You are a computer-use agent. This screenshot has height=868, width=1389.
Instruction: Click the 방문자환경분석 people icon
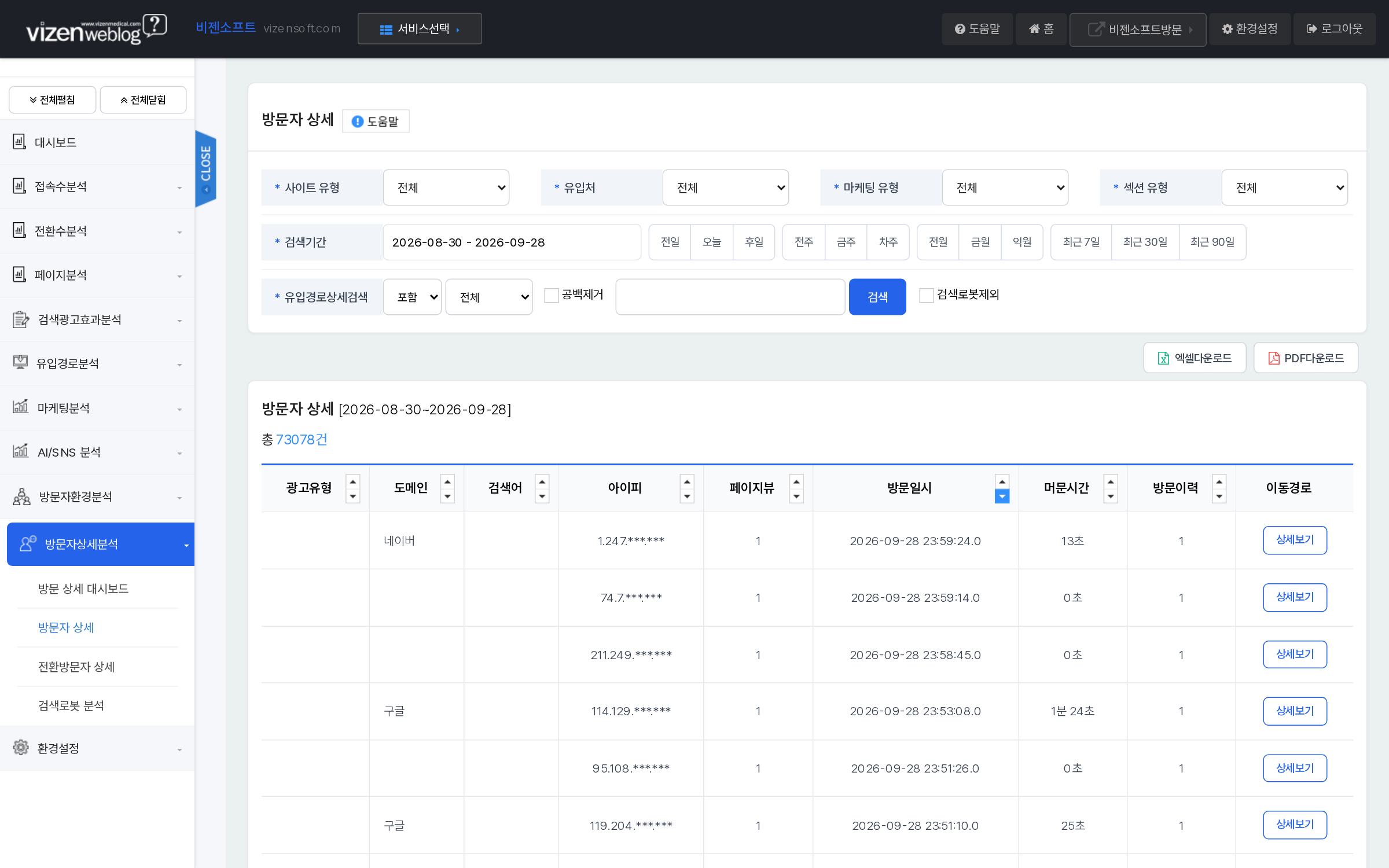pyautogui.click(x=21, y=496)
